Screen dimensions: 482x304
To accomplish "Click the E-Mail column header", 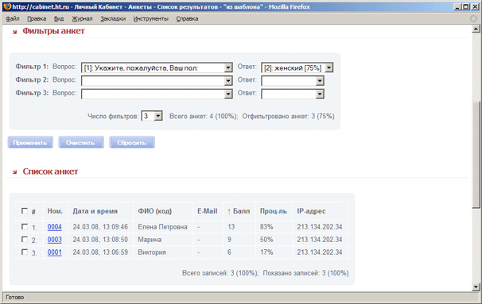I will pyautogui.click(x=207, y=211).
